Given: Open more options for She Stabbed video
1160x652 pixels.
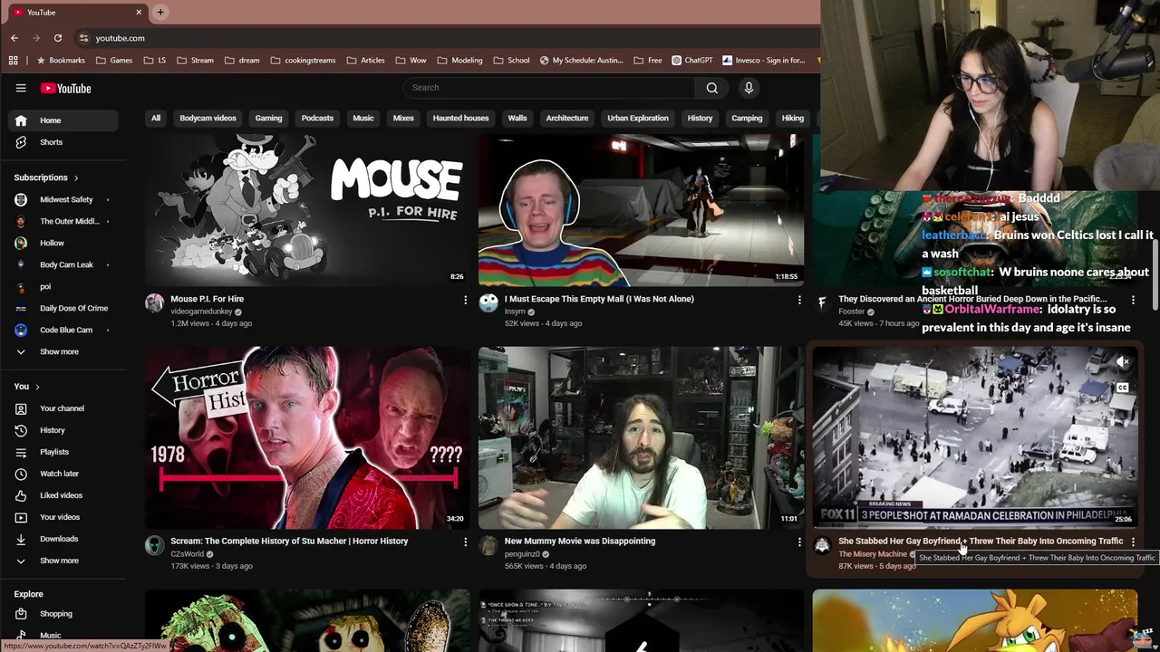Looking at the screenshot, I should 1133,542.
